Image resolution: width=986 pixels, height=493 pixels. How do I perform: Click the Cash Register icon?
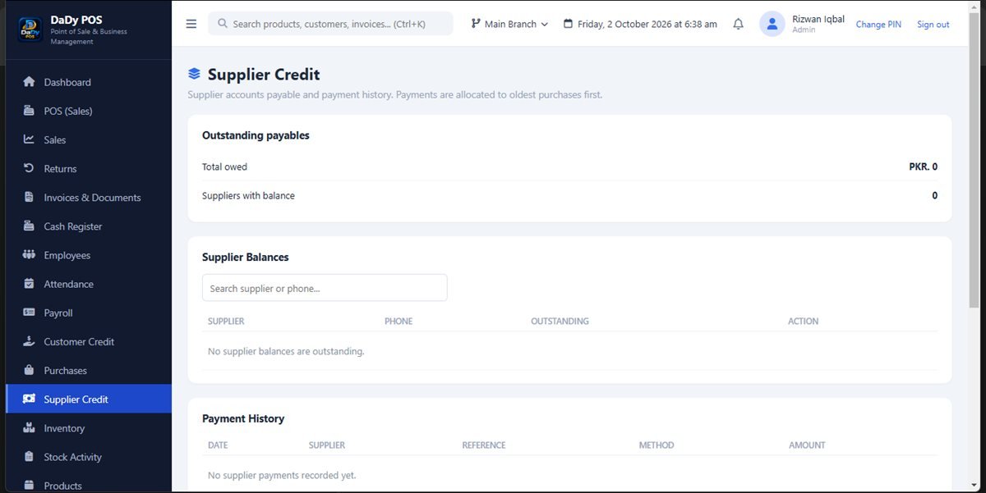pyautogui.click(x=30, y=226)
